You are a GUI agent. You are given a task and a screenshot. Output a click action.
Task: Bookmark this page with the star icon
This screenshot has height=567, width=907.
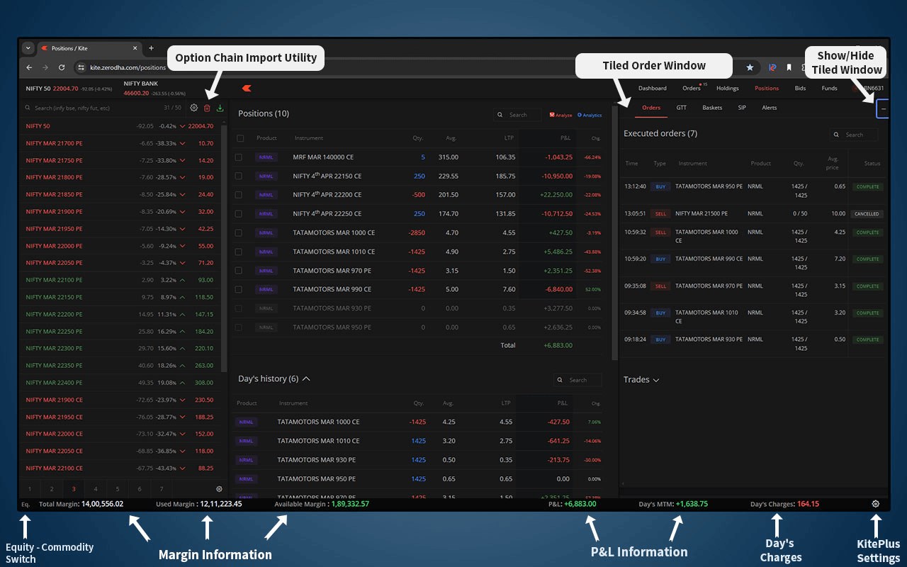pyautogui.click(x=750, y=67)
